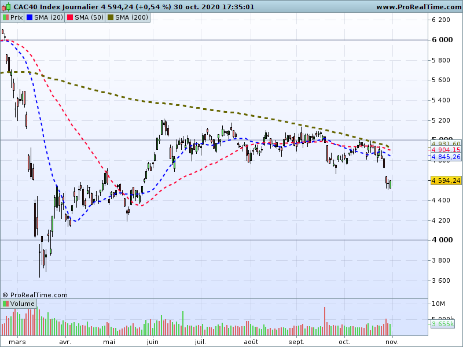The height and width of the screenshot is (347, 463).
Task: Select the SMA (50) legend tab
Action: coord(85,17)
